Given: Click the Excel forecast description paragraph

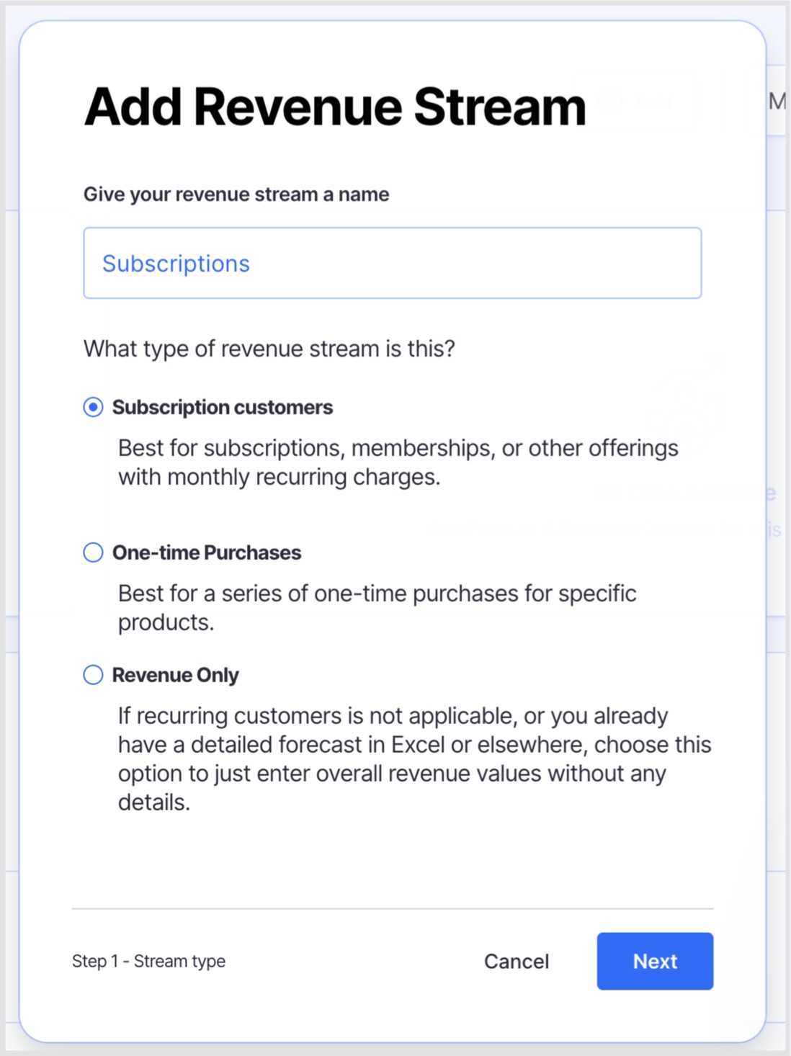Looking at the screenshot, I should pyautogui.click(x=414, y=759).
